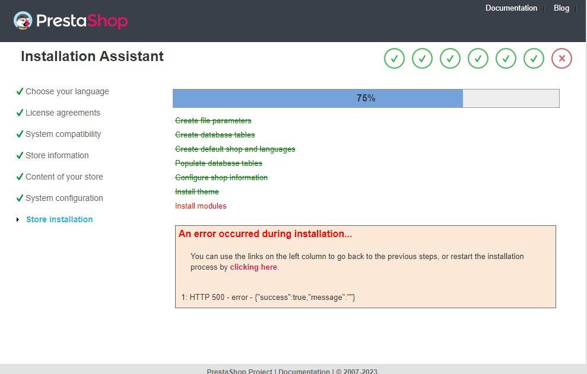This screenshot has width=587, height=374.
Task: Click checkmark beside System configuration
Action: pyautogui.click(x=20, y=198)
